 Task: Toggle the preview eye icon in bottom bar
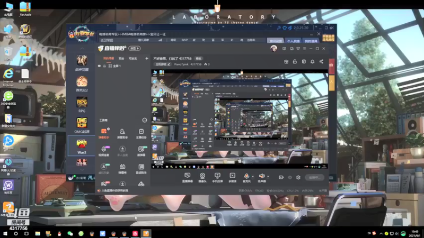[290, 177]
